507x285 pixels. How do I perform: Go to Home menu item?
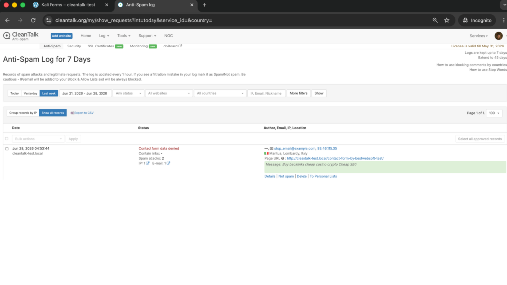[x=86, y=36]
